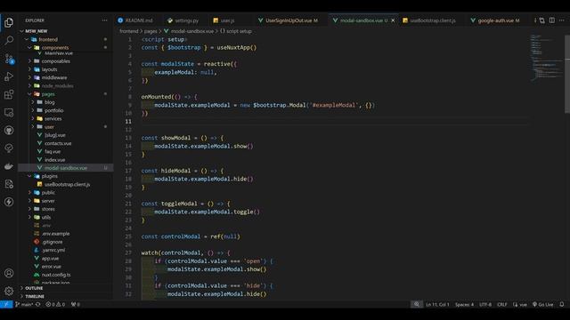Open the Run and Debug view
This screenshot has height=320, width=570.
(9, 76)
